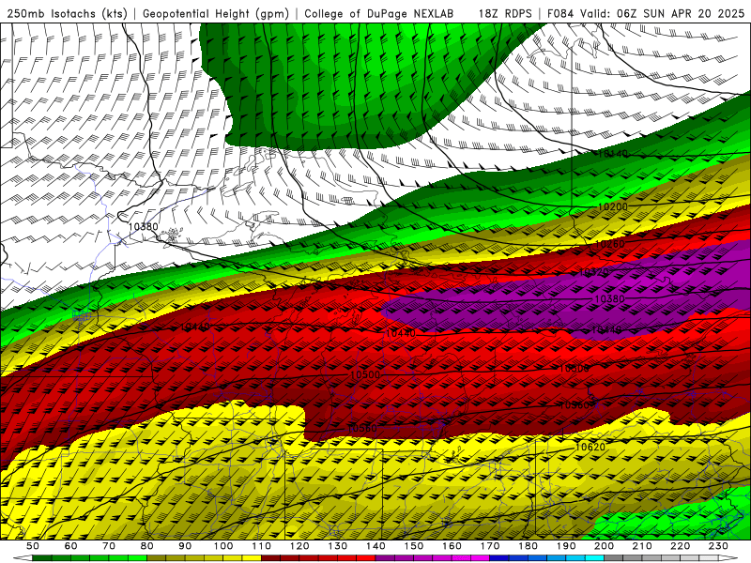Click the color scale label 120
Viewport: 751px width, 563px height.
click(x=299, y=546)
